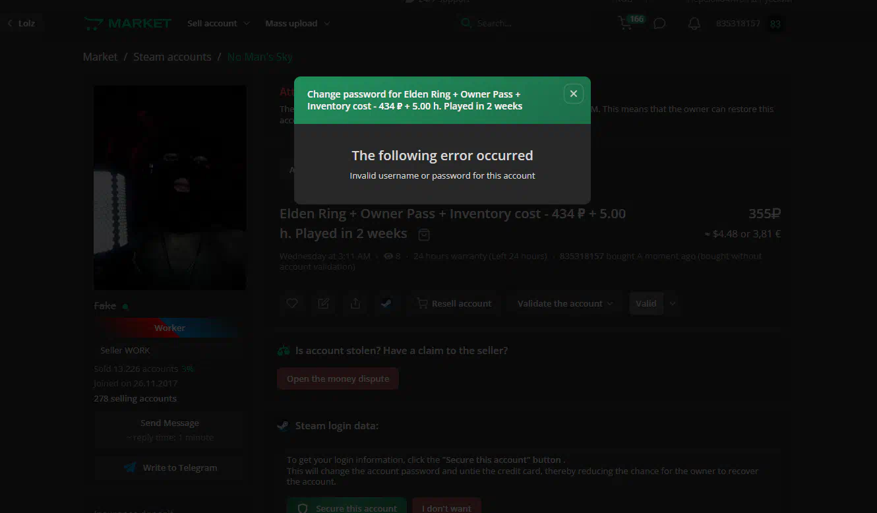Image resolution: width=877 pixels, height=513 pixels.
Task: Expand the Mass upload menu
Action: tap(297, 23)
